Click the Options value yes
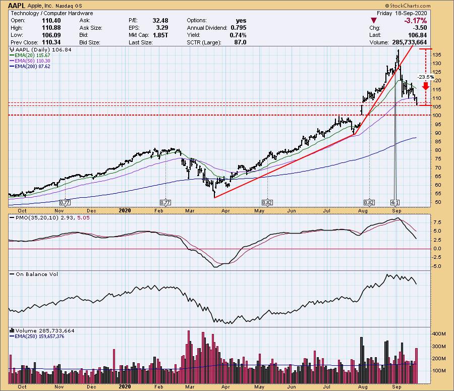The width and height of the screenshot is (454, 391). pyautogui.click(x=241, y=21)
